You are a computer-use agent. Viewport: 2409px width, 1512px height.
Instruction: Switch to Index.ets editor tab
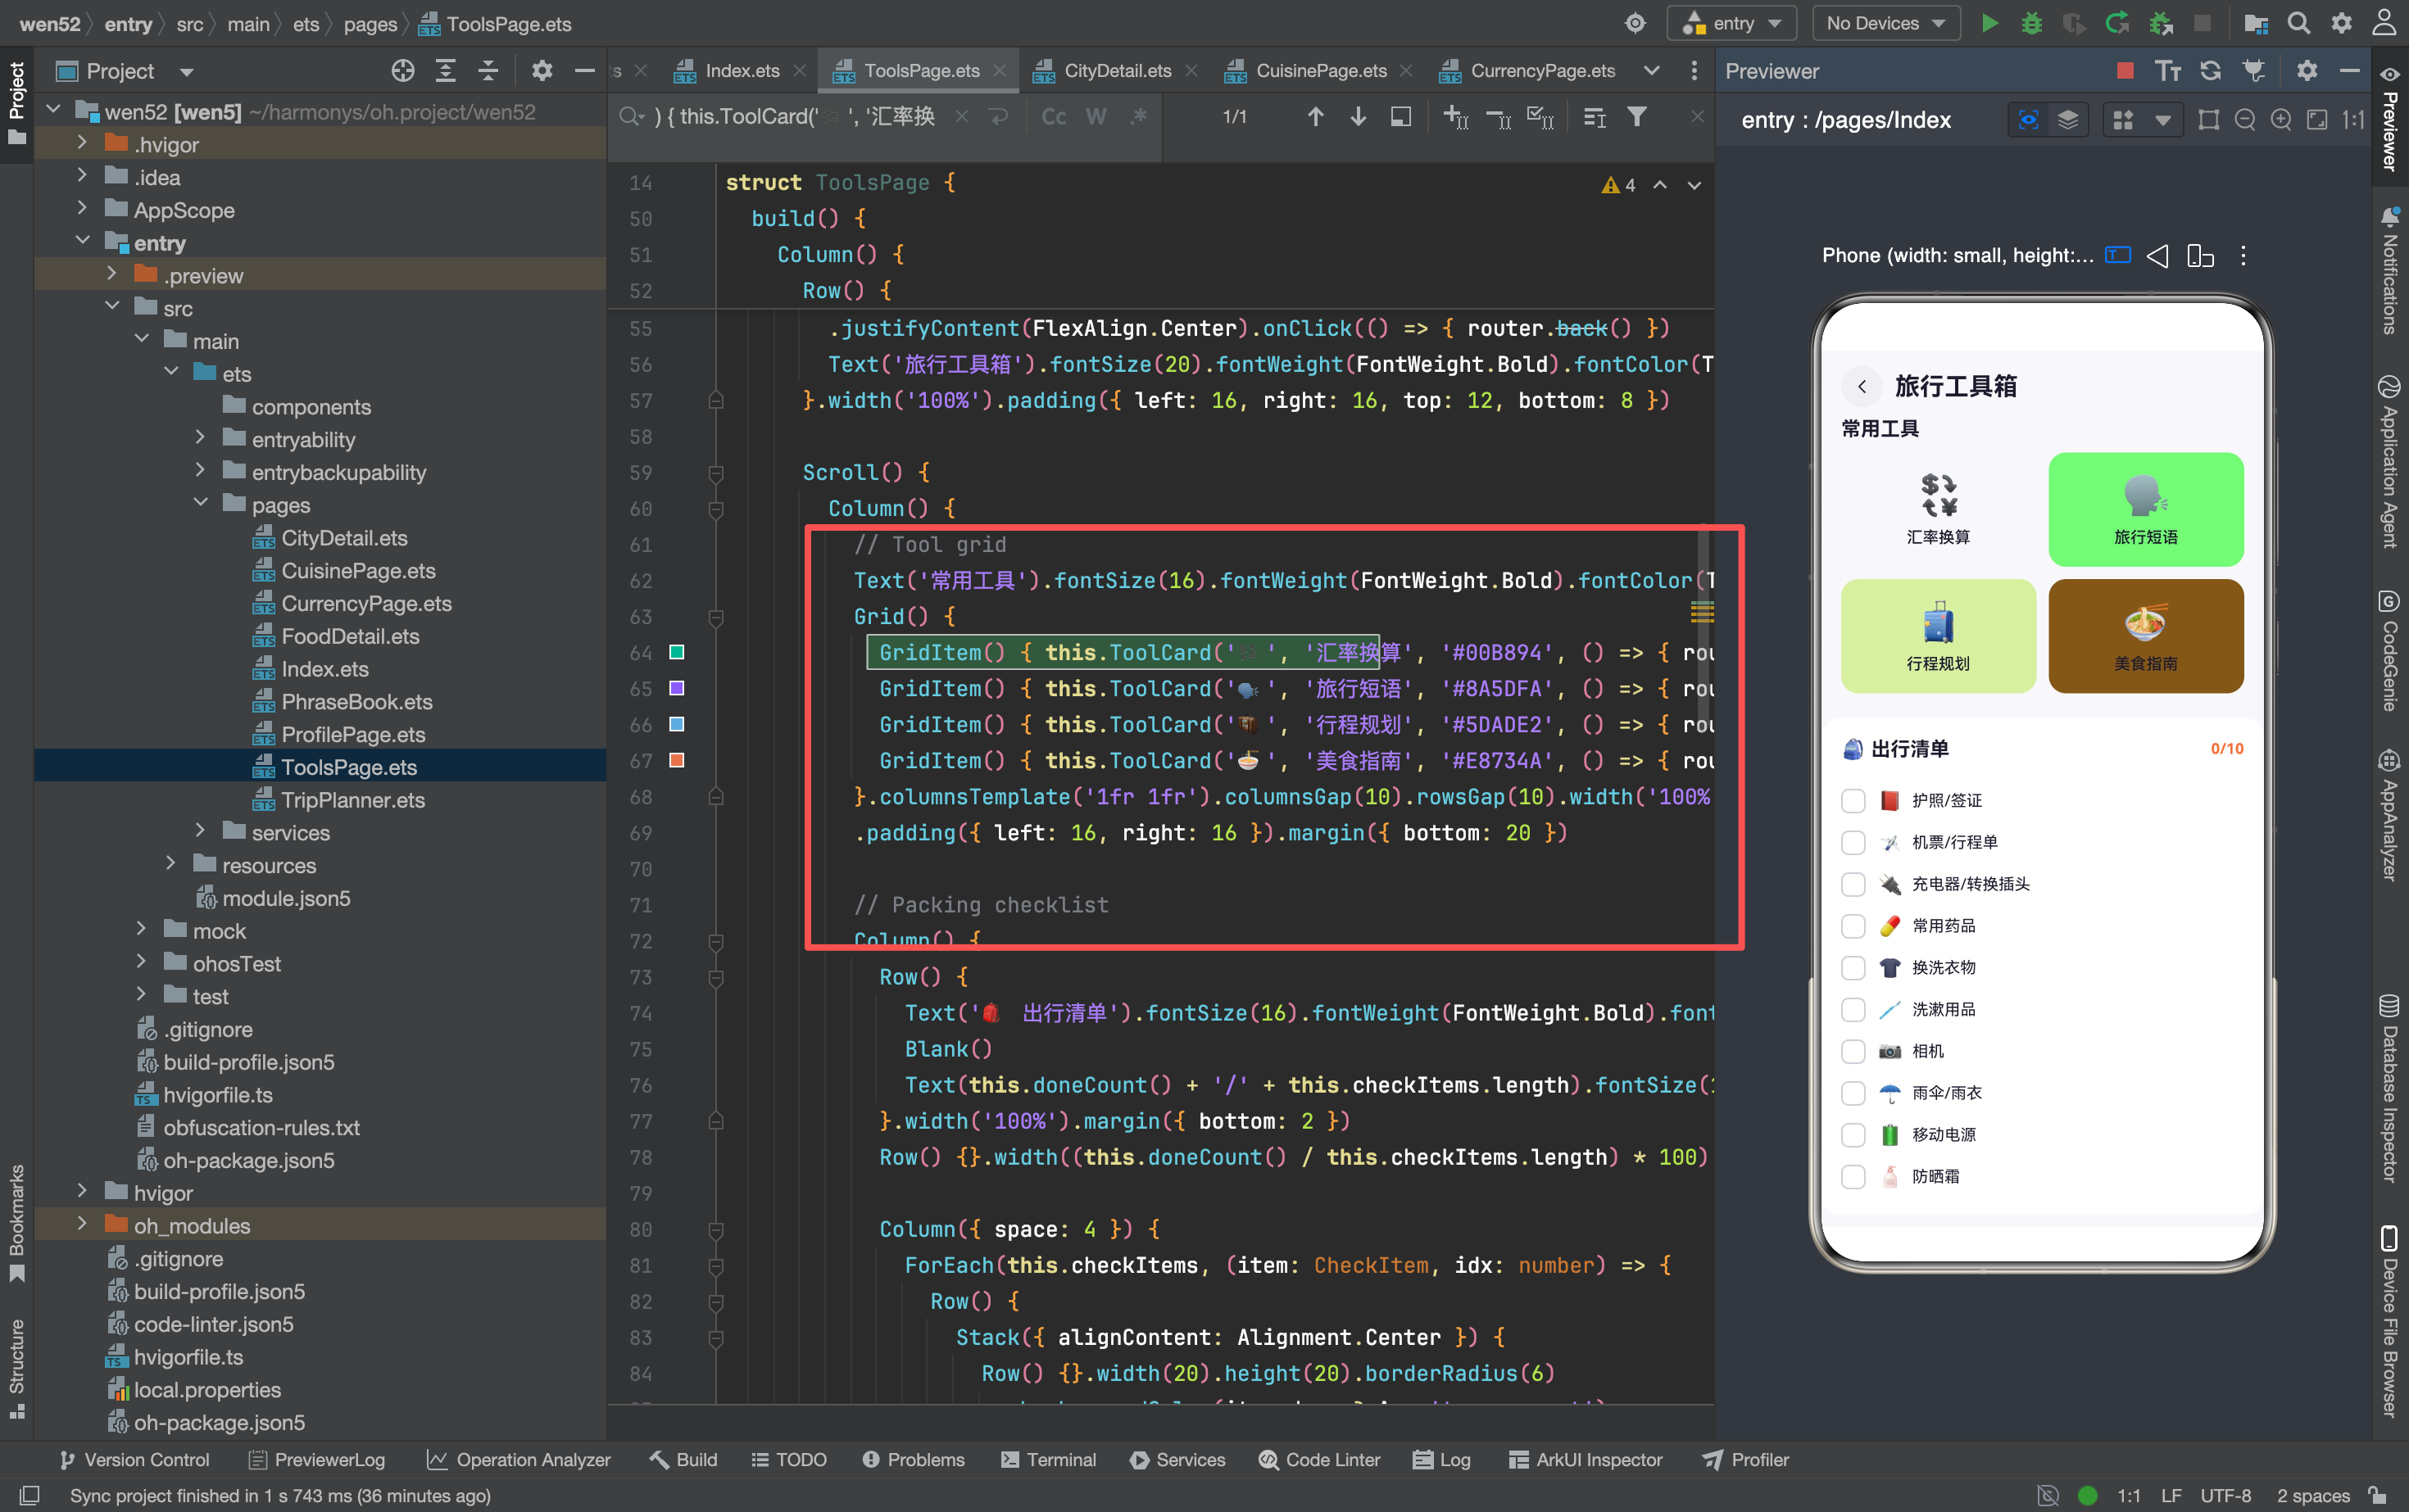pyautogui.click(x=740, y=70)
